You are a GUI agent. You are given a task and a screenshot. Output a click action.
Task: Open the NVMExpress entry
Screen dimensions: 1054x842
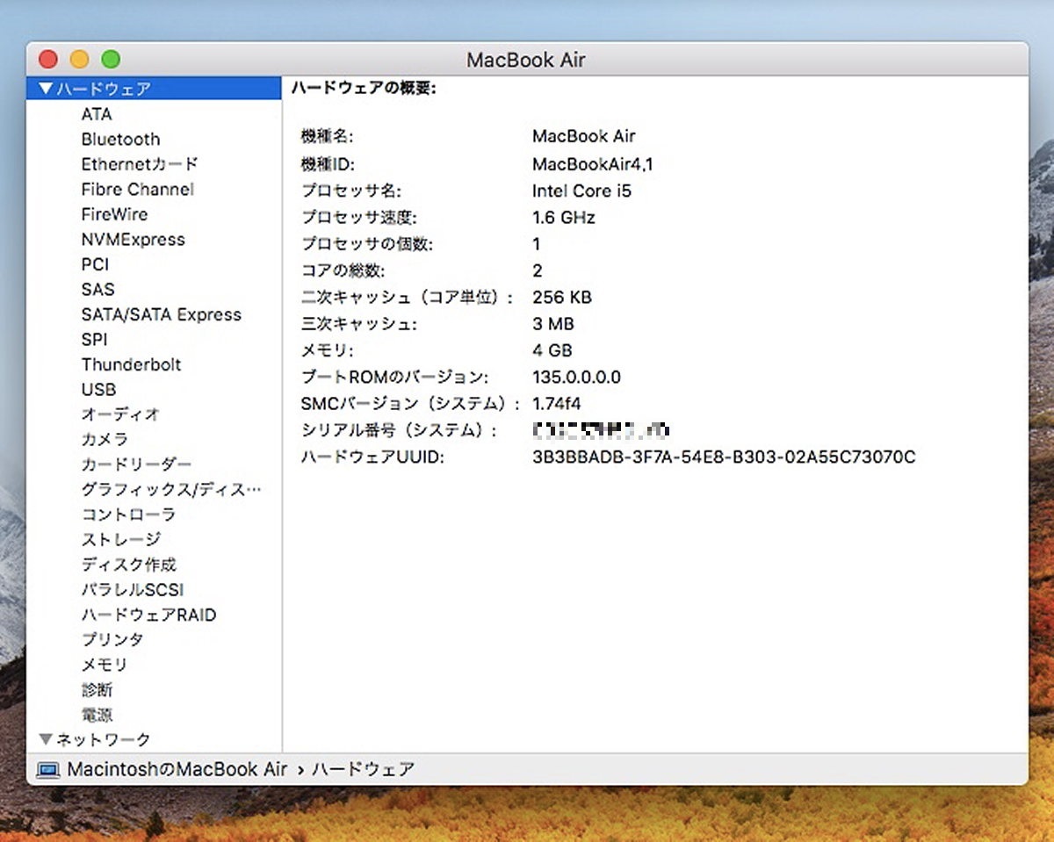(133, 239)
